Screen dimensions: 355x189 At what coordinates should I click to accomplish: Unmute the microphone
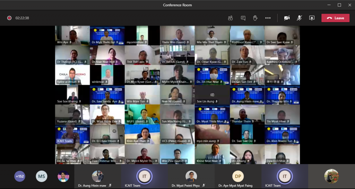tap(299, 18)
